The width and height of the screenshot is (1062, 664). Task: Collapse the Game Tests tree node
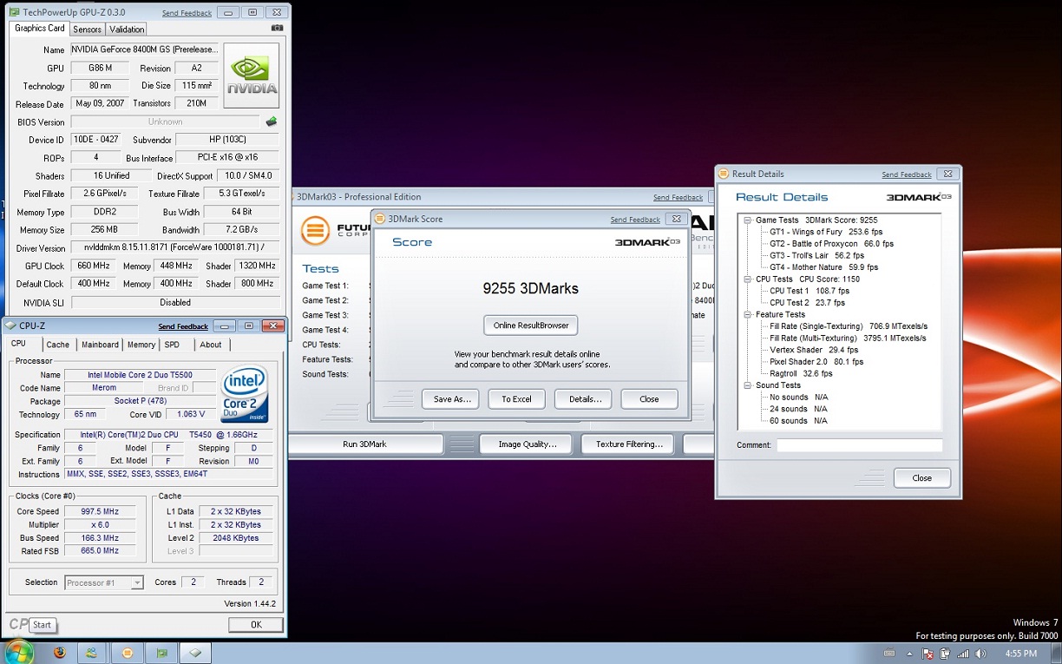(748, 220)
